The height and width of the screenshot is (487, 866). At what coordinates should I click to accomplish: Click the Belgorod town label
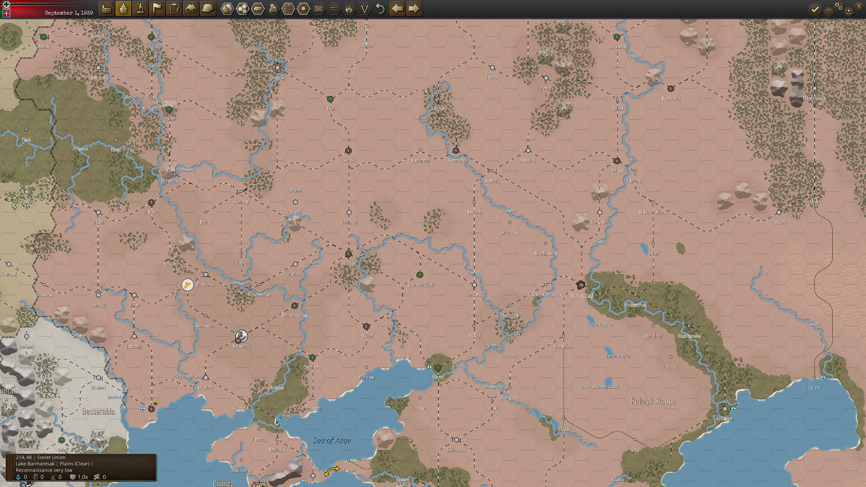coord(349,222)
